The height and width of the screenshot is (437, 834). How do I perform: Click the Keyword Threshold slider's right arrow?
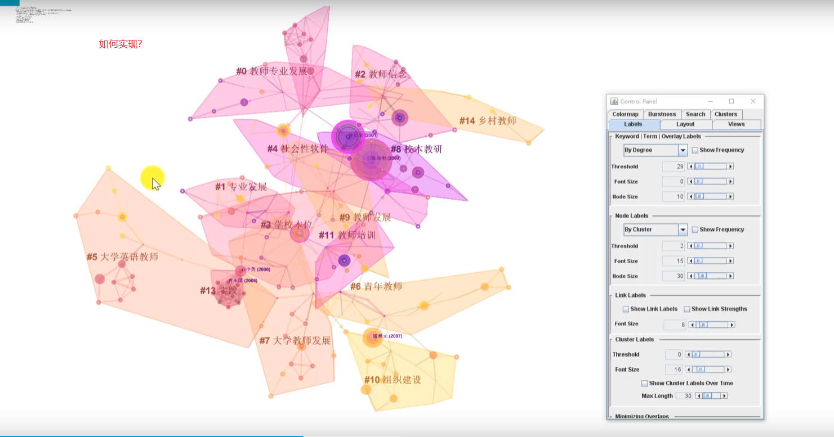730,166
